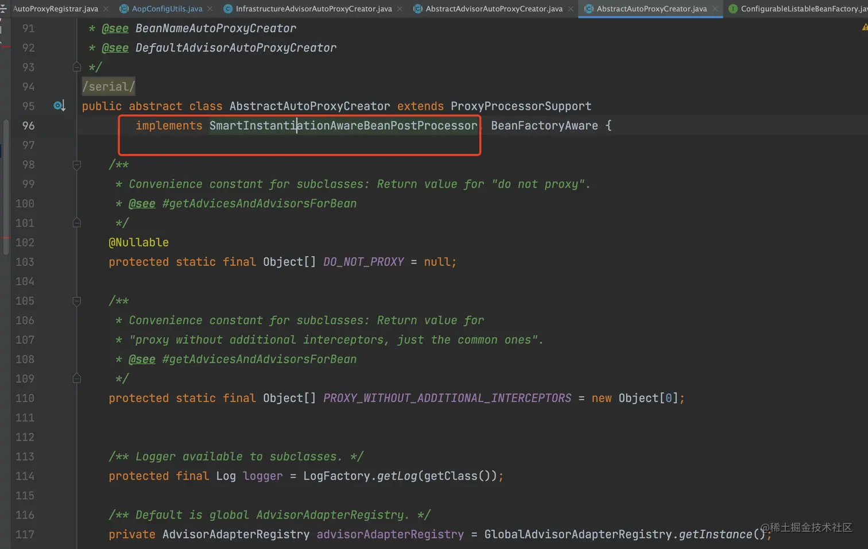This screenshot has width=868, height=549.
Task: Click the DefaultAdvisorAutoProxyCreator reference in the Javadoc
Action: point(236,48)
